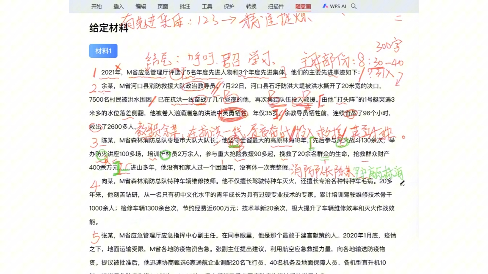This screenshot has height=274, width=488.
Task: Select the 随意画 tab
Action: [303, 6]
